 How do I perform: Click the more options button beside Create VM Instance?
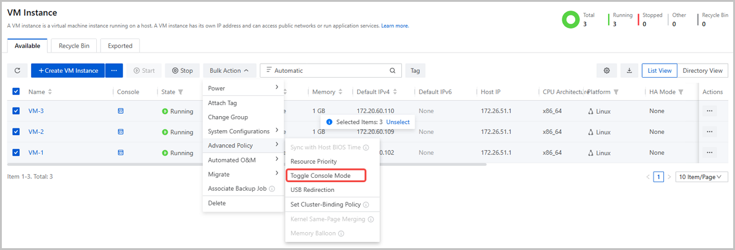113,71
